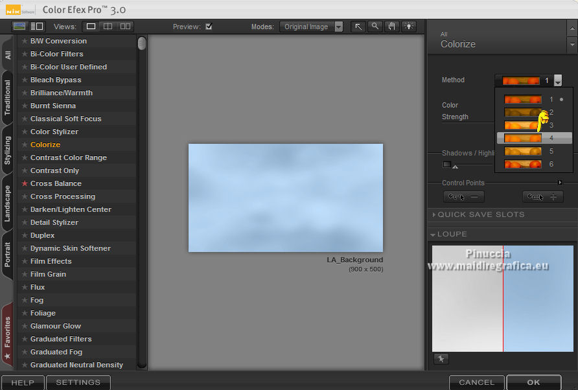Select the hand pan tool
This screenshot has height=390, width=578.
point(392,27)
